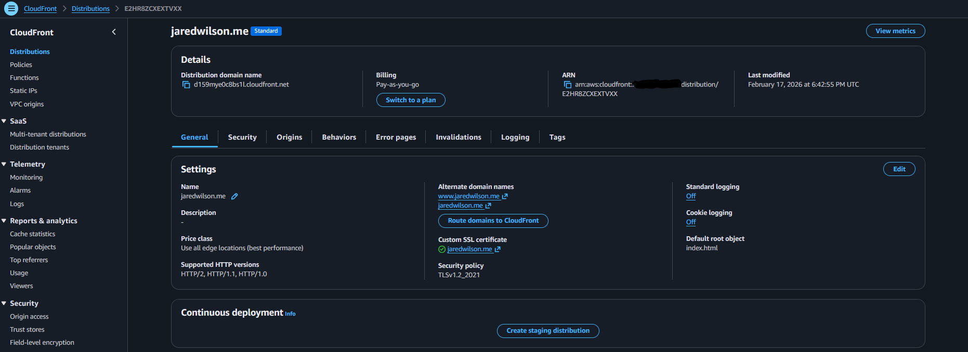
Task: Click the E2HR8ZCXEXTVXX breadcrumb text
Action: point(153,9)
